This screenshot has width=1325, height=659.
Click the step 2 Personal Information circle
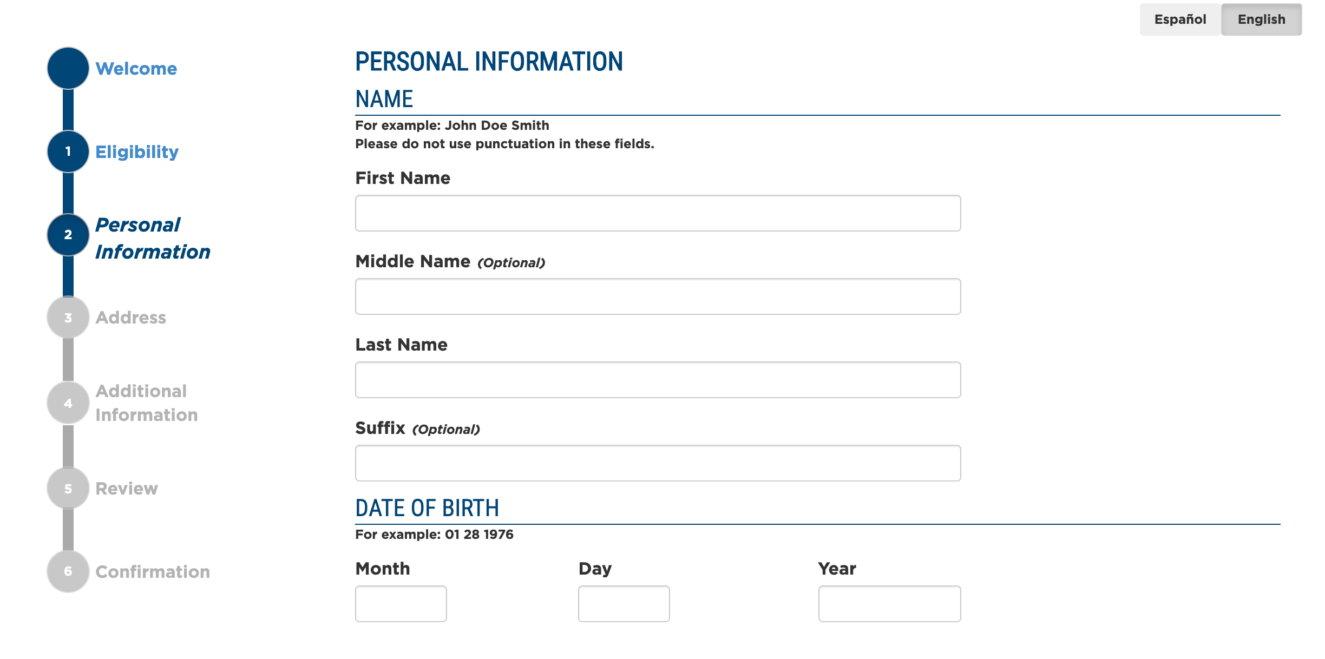click(68, 235)
